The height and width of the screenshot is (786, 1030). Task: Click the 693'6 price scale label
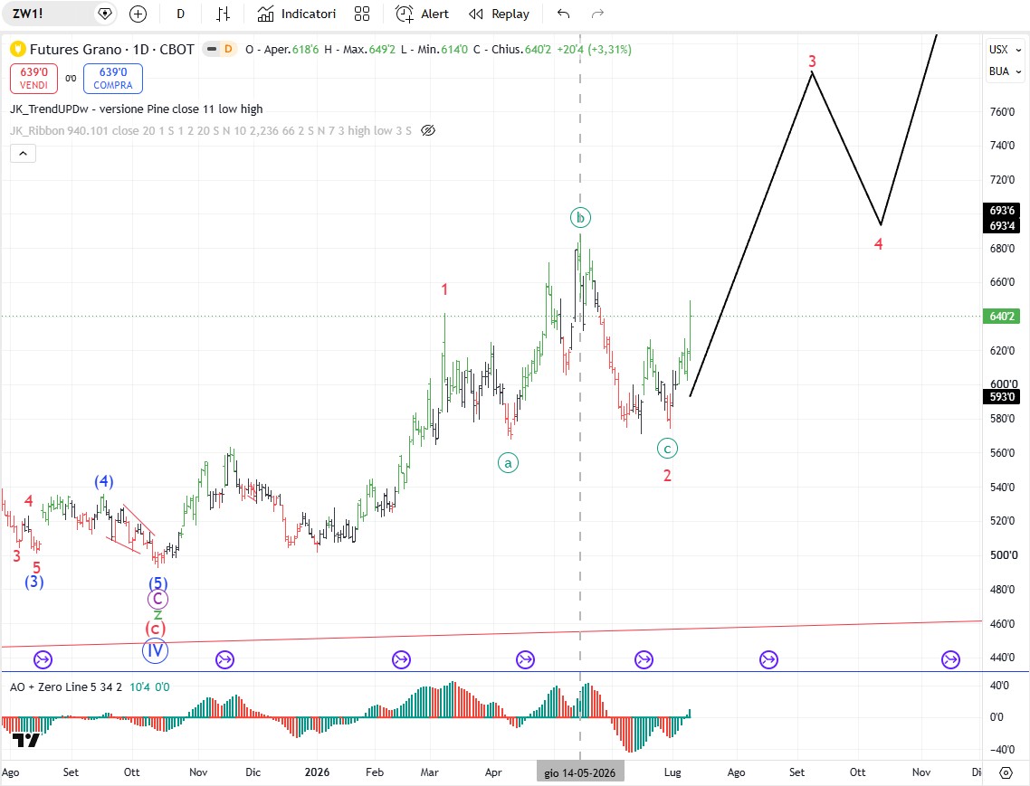(x=1001, y=211)
